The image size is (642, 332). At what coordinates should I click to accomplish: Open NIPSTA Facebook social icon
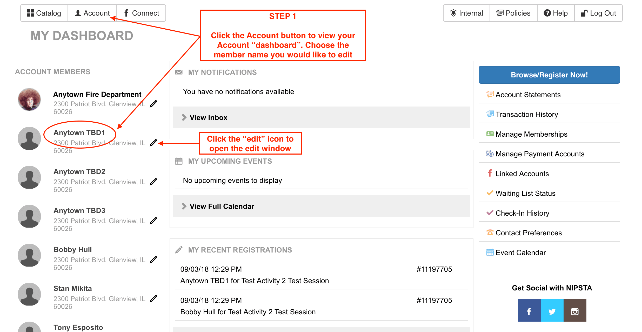[x=529, y=310]
